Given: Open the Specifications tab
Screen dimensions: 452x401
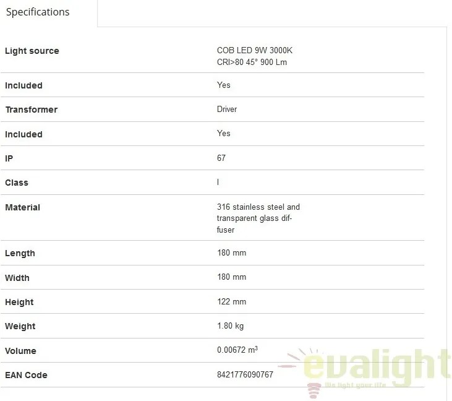Looking at the screenshot, I should [38, 12].
